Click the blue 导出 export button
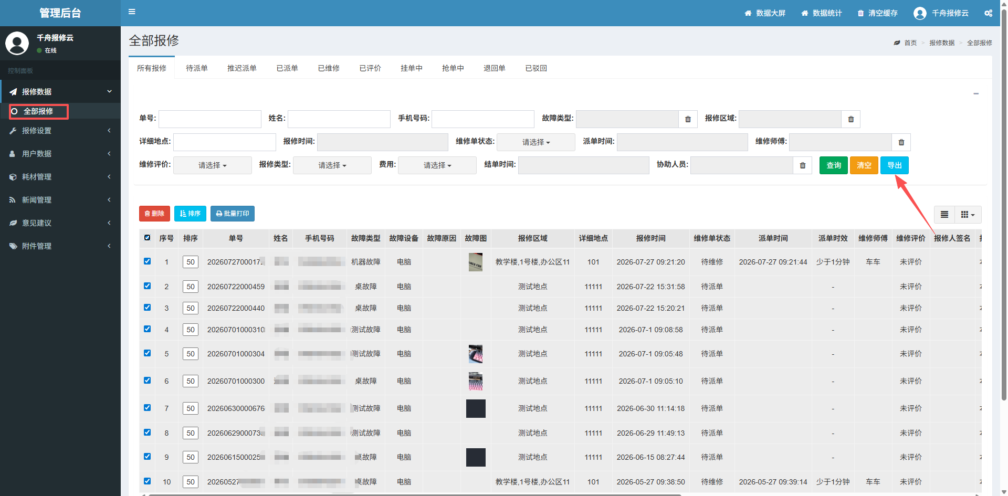 [894, 165]
